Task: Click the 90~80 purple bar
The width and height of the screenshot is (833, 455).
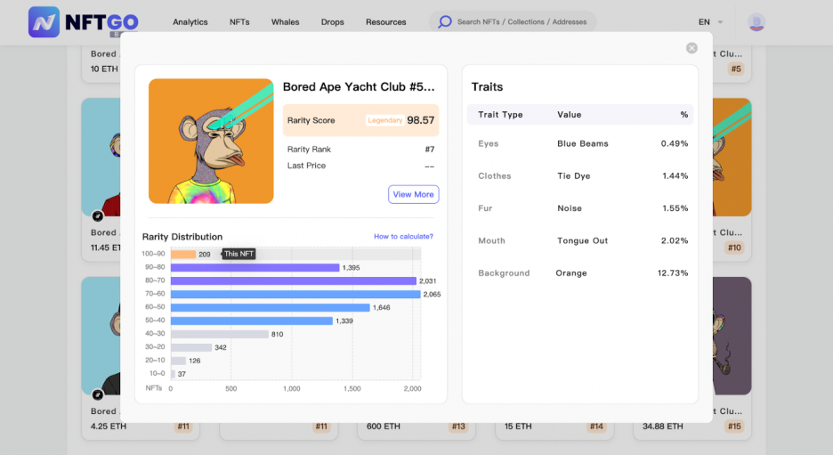Action: [255, 267]
